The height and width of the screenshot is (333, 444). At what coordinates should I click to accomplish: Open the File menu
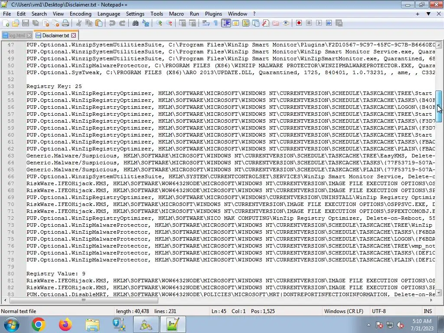pos(7,14)
